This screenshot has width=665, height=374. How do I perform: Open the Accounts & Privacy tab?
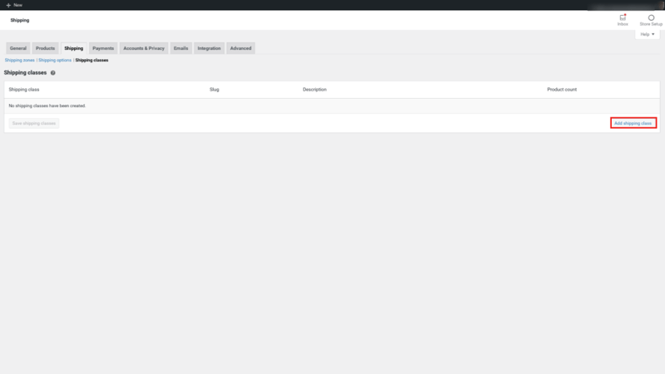pyautogui.click(x=144, y=48)
